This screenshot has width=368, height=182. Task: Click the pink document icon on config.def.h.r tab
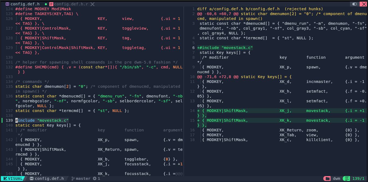[x=51, y=4]
